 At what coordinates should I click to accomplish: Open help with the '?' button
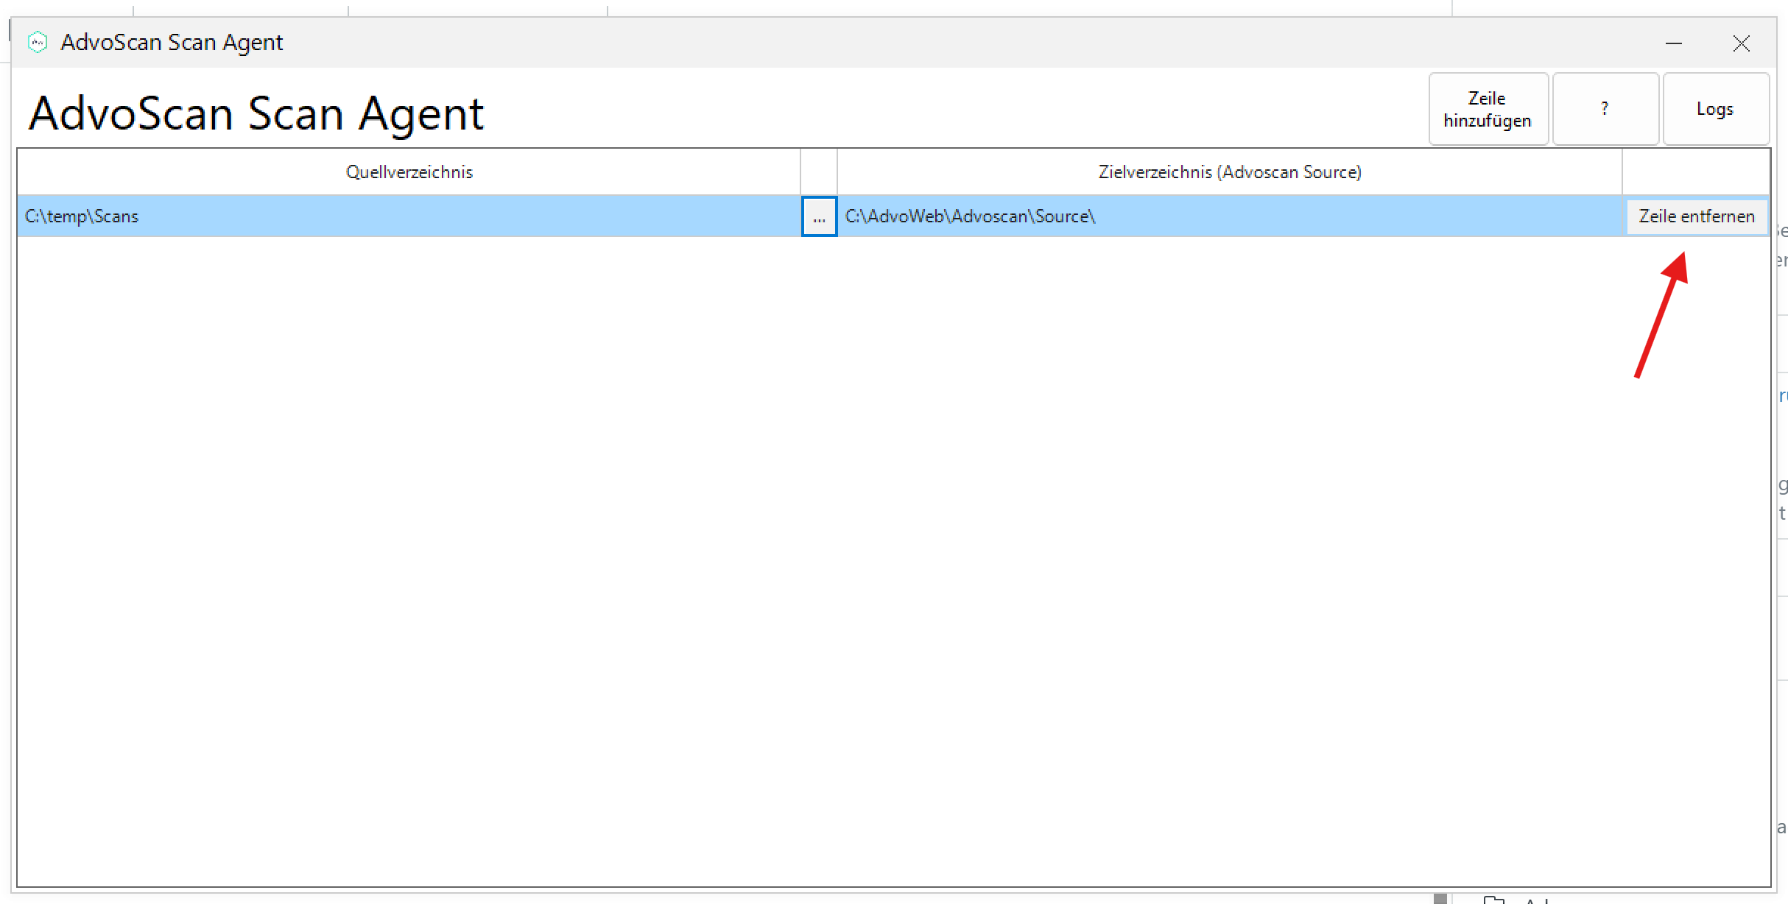pyautogui.click(x=1605, y=109)
